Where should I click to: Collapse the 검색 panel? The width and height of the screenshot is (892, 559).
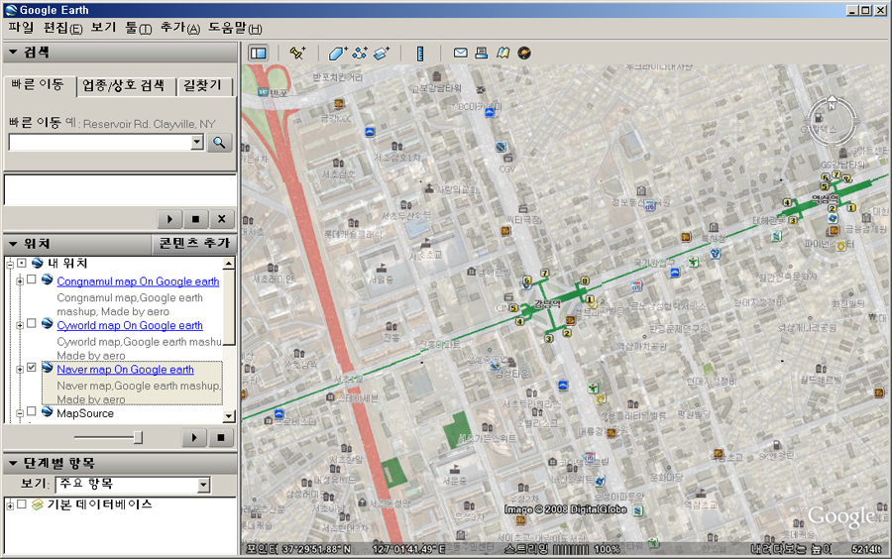pyautogui.click(x=13, y=52)
